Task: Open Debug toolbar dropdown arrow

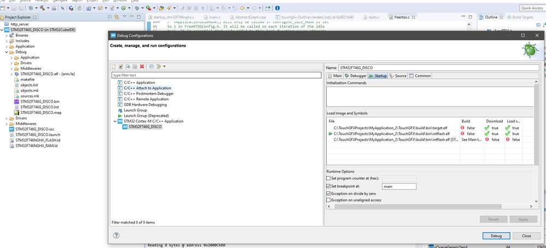Action: 143,8
